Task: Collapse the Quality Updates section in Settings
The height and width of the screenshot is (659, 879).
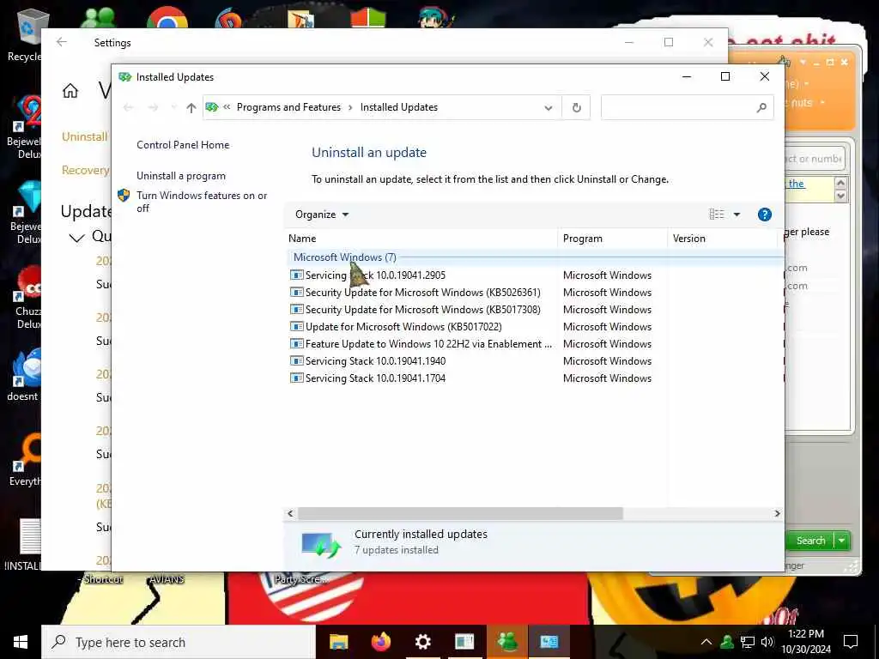Action: tap(76, 238)
